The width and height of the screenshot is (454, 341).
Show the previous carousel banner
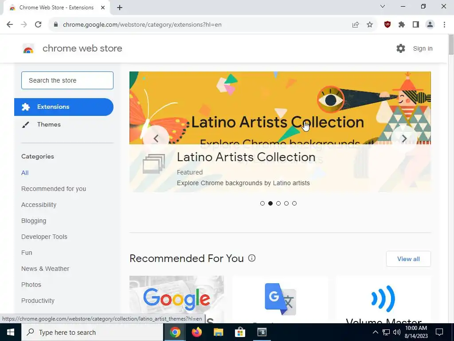[156, 139]
